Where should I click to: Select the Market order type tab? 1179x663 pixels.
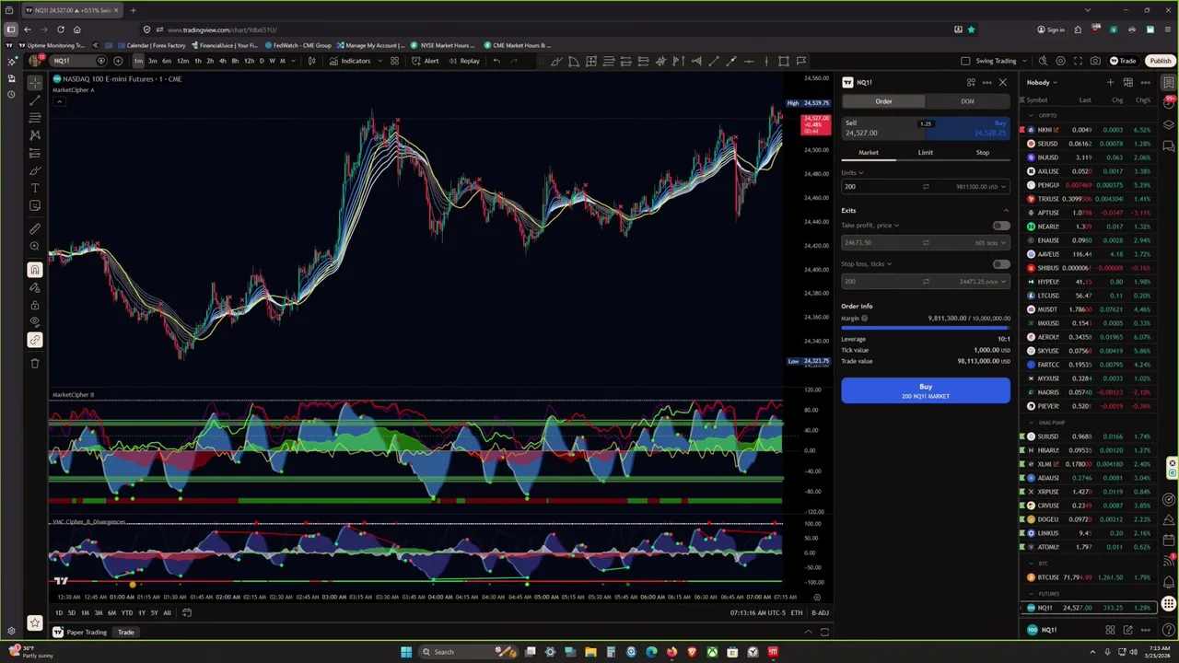[x=869, y=153]
